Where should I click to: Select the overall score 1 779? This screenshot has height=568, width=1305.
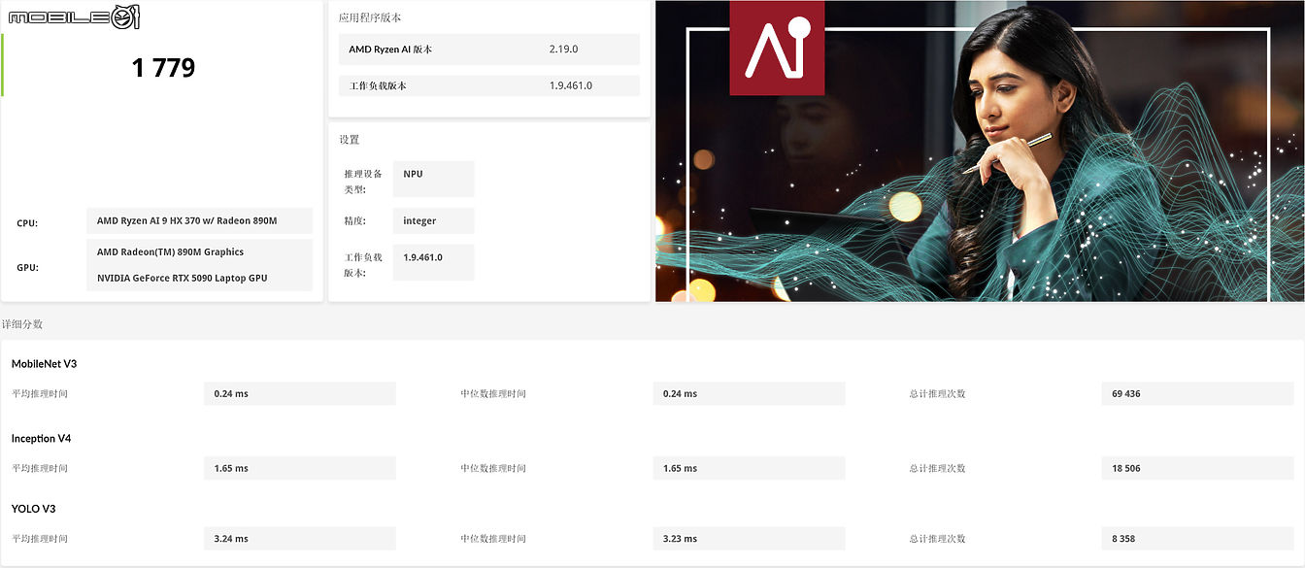(163, 68)
